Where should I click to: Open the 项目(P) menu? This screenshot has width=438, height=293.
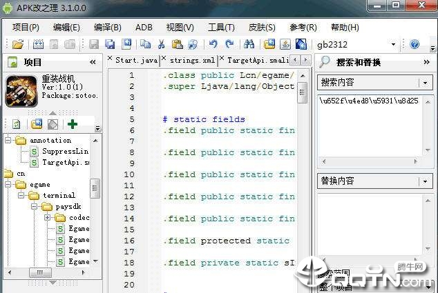[x=26, y=28]
